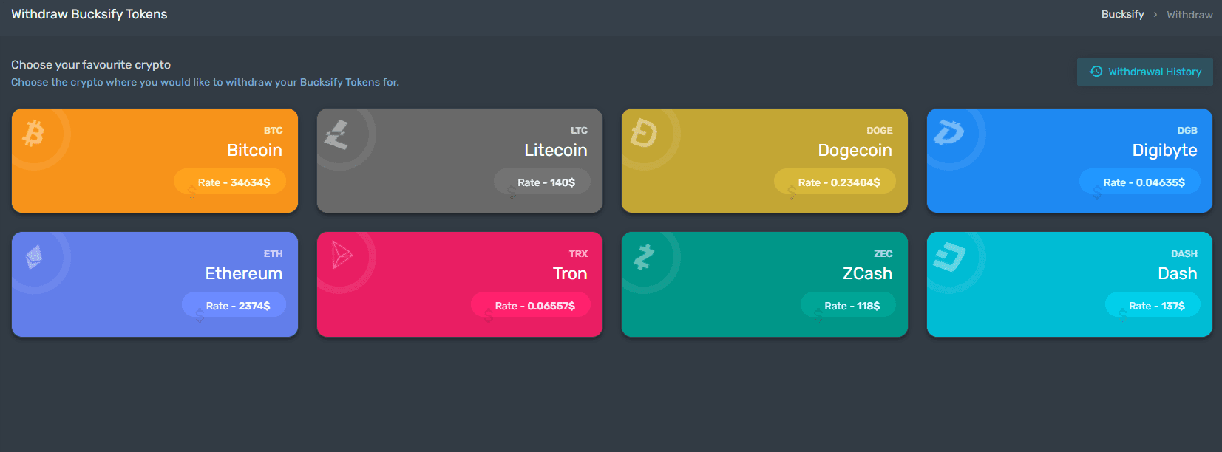Click the ZCash logo icon
The image size is (1222, 452).
point(644,257)
